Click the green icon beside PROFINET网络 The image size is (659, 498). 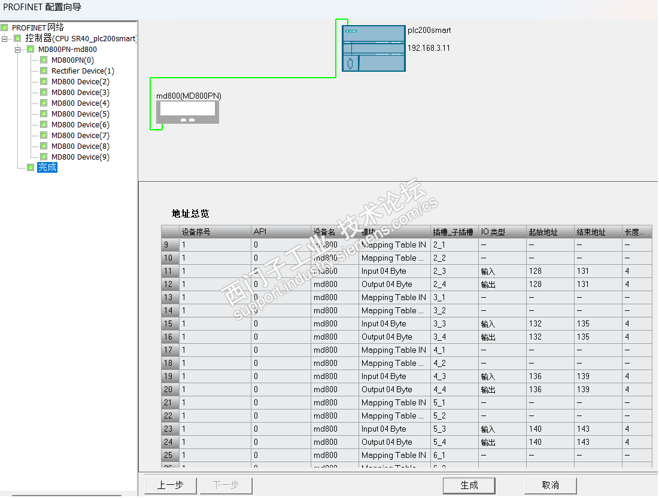(x=5, y=28)
